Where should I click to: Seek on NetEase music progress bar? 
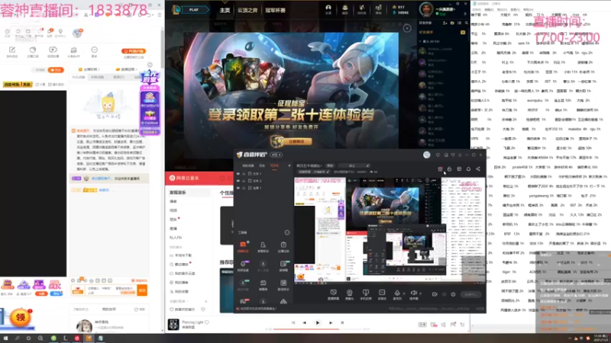(318, 329)
